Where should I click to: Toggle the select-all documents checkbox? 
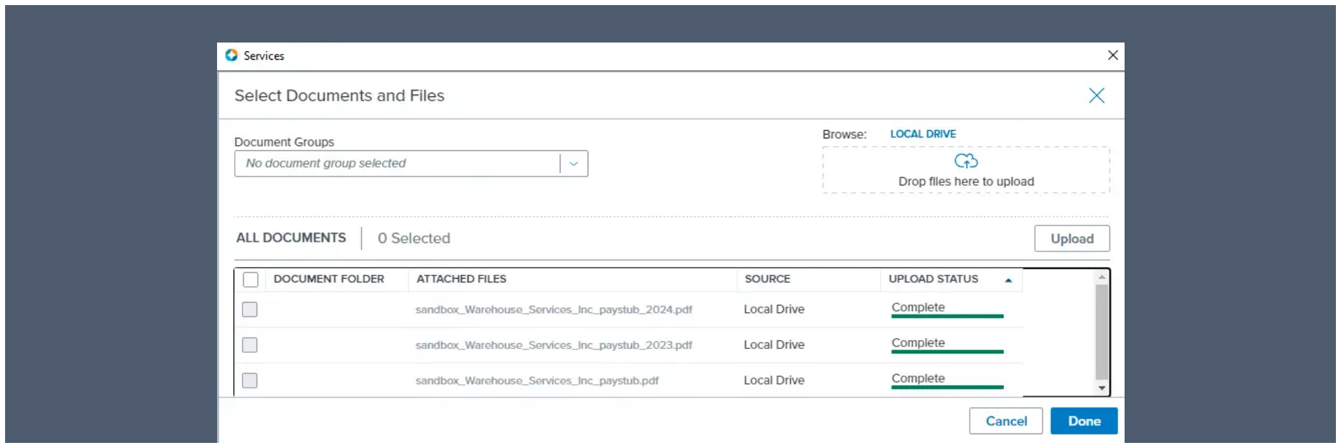coord(251,279)
